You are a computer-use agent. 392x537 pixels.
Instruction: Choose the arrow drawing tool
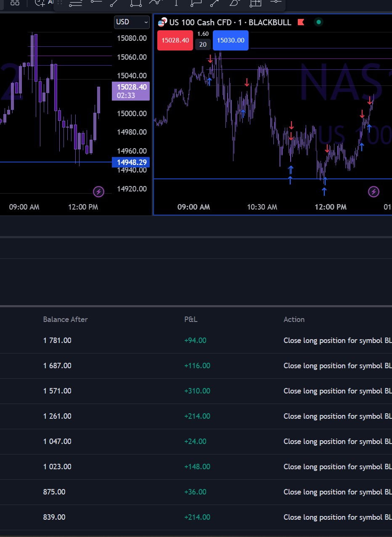click(215, 3)
